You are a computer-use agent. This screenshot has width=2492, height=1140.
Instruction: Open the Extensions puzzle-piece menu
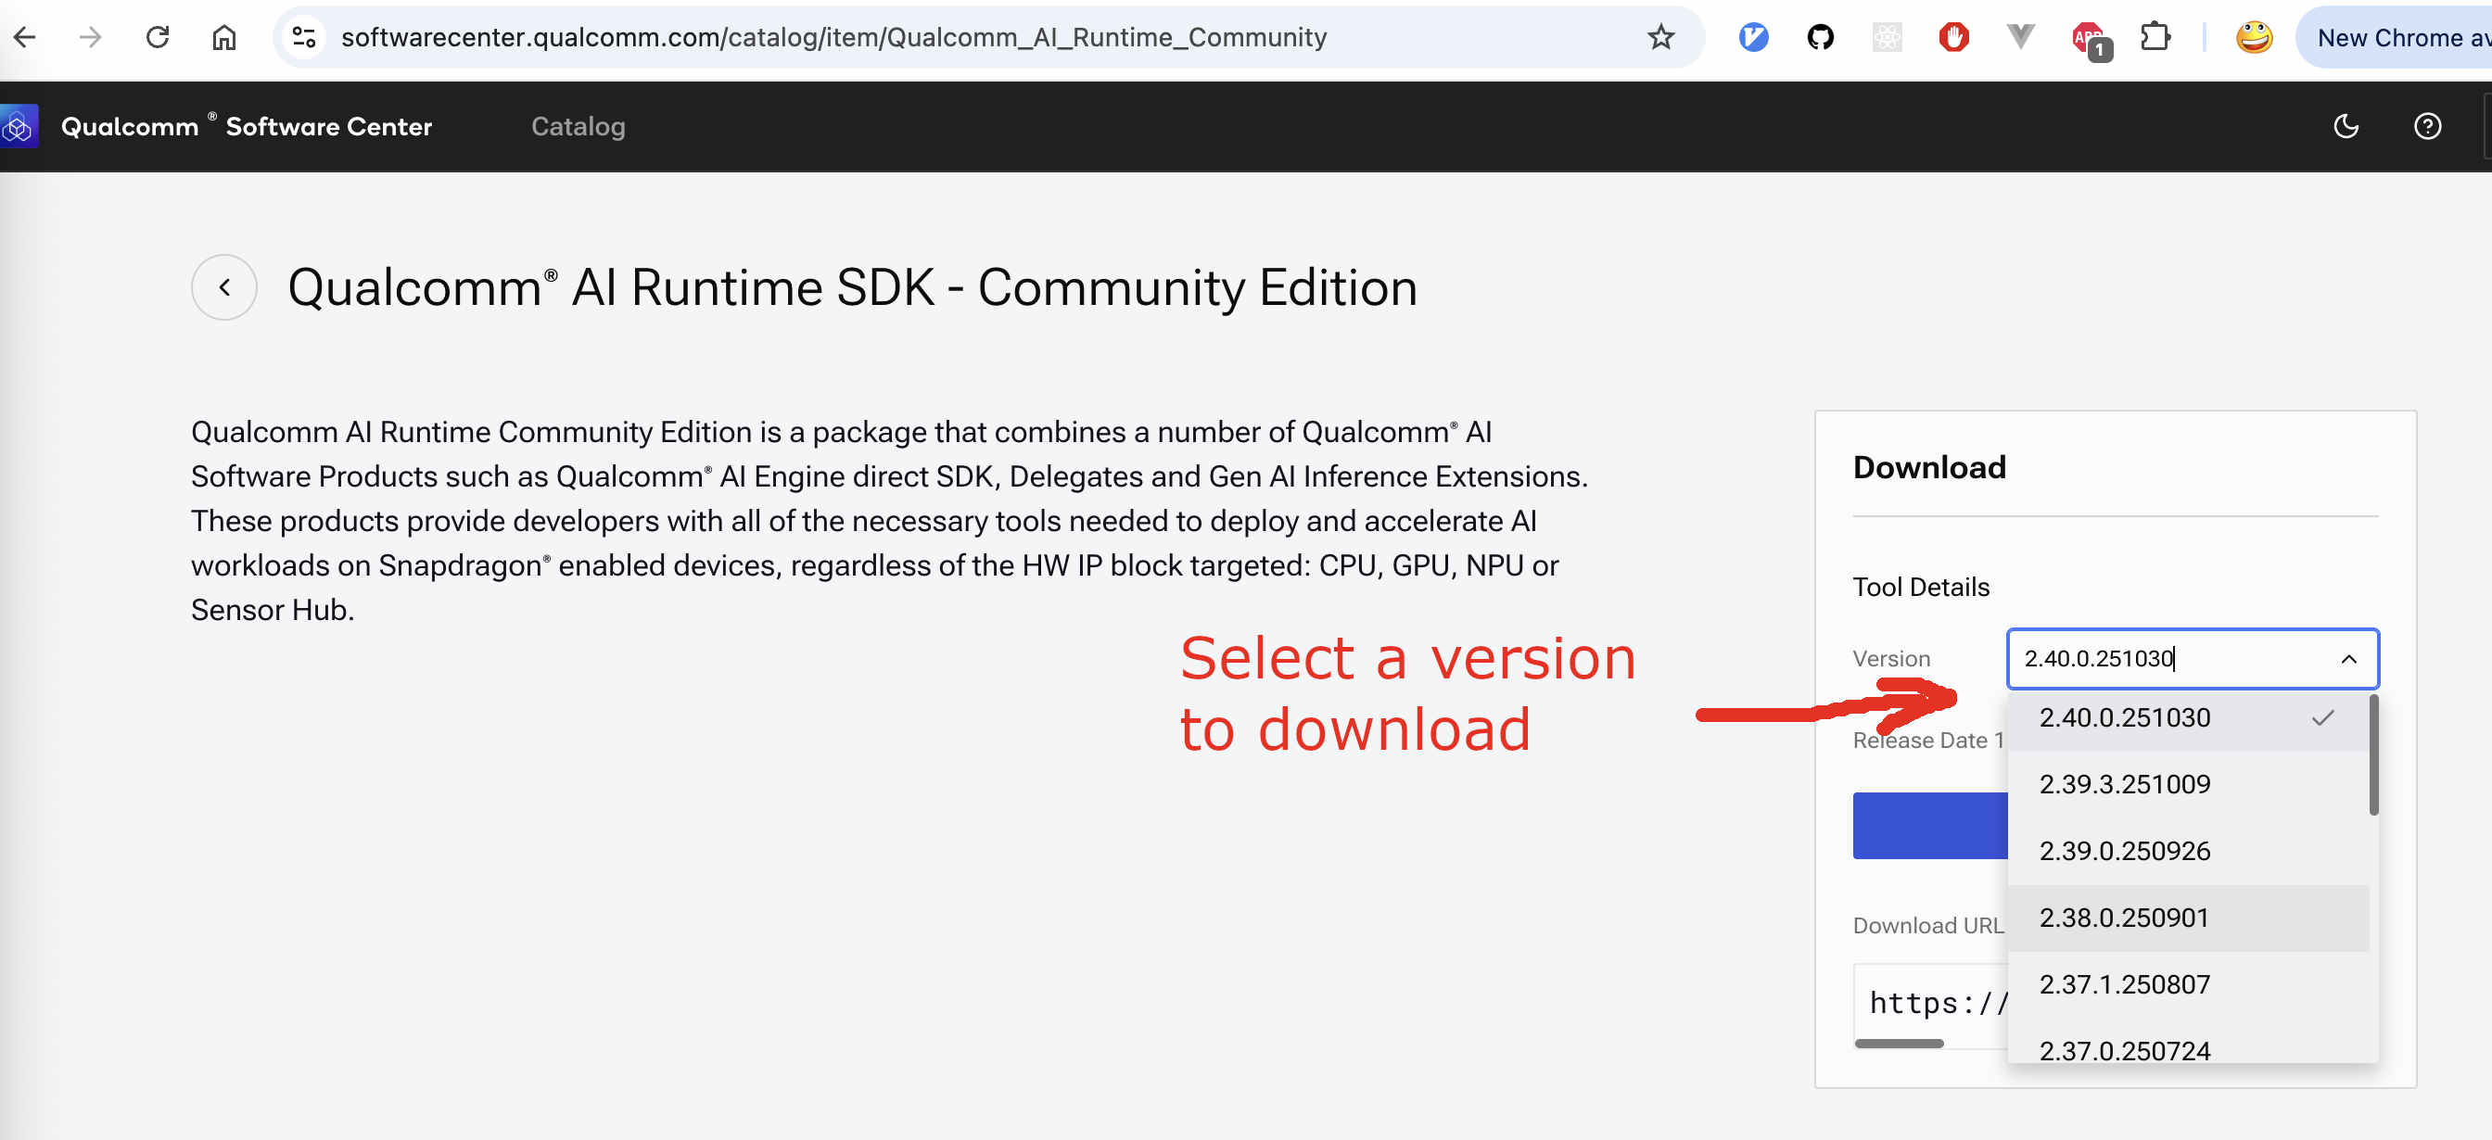2155,38
